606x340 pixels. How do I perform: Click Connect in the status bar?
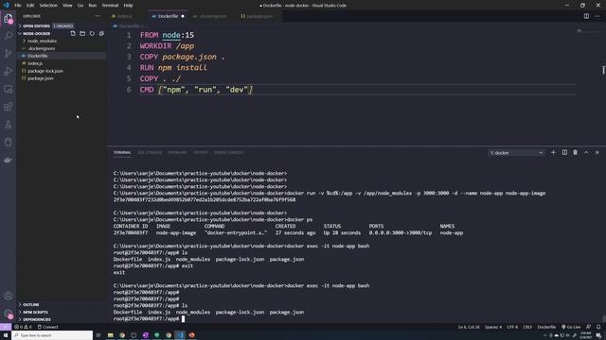[x=47, y=327]
